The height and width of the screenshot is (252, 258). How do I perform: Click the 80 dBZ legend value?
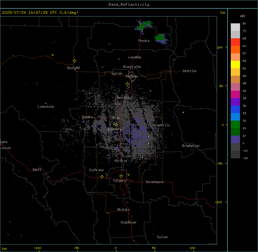pos(244,24)
